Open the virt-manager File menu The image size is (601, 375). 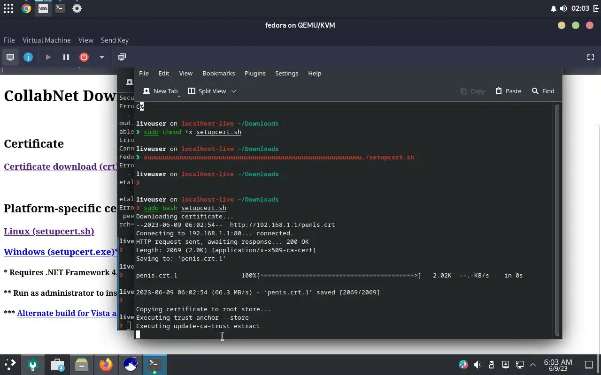tap(9, 40)
